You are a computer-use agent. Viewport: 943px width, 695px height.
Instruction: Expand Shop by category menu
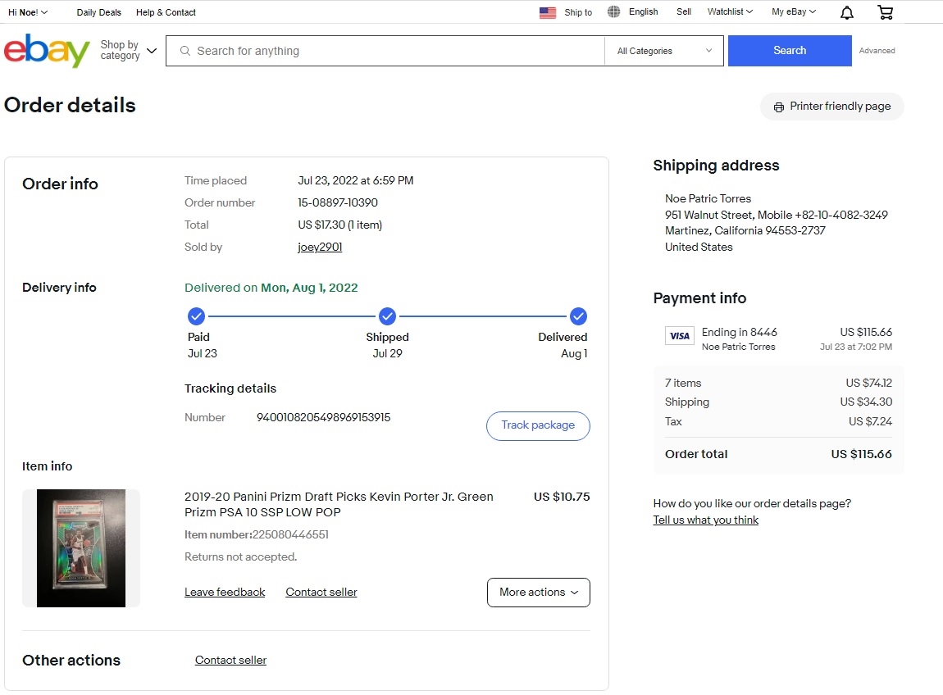tap(128, 51)
